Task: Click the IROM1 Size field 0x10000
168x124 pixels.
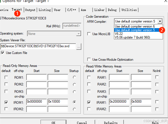Action: coord(58,102)
